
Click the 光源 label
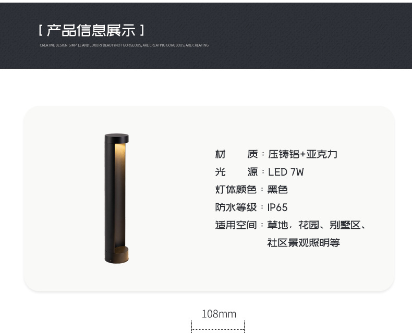coord(236,172)
